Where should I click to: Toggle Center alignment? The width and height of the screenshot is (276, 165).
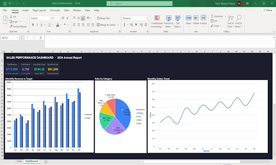(x=78, y=25)
